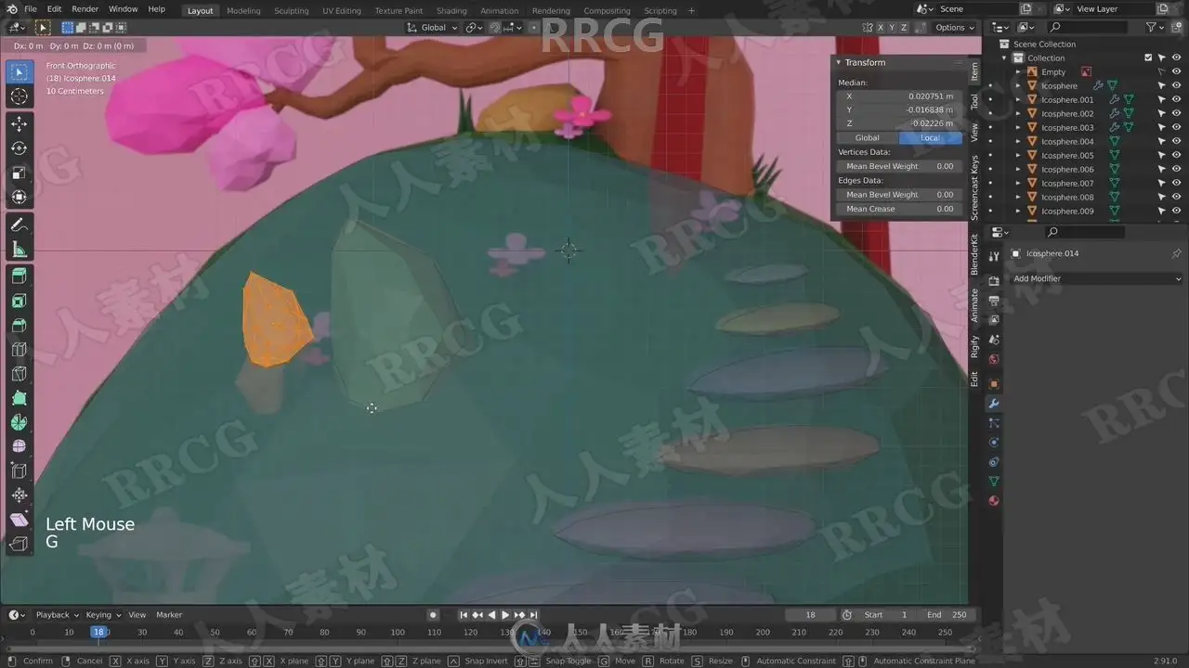Switch Median coordinates to Global
The image size is (1189, 668).
[867, 138]
